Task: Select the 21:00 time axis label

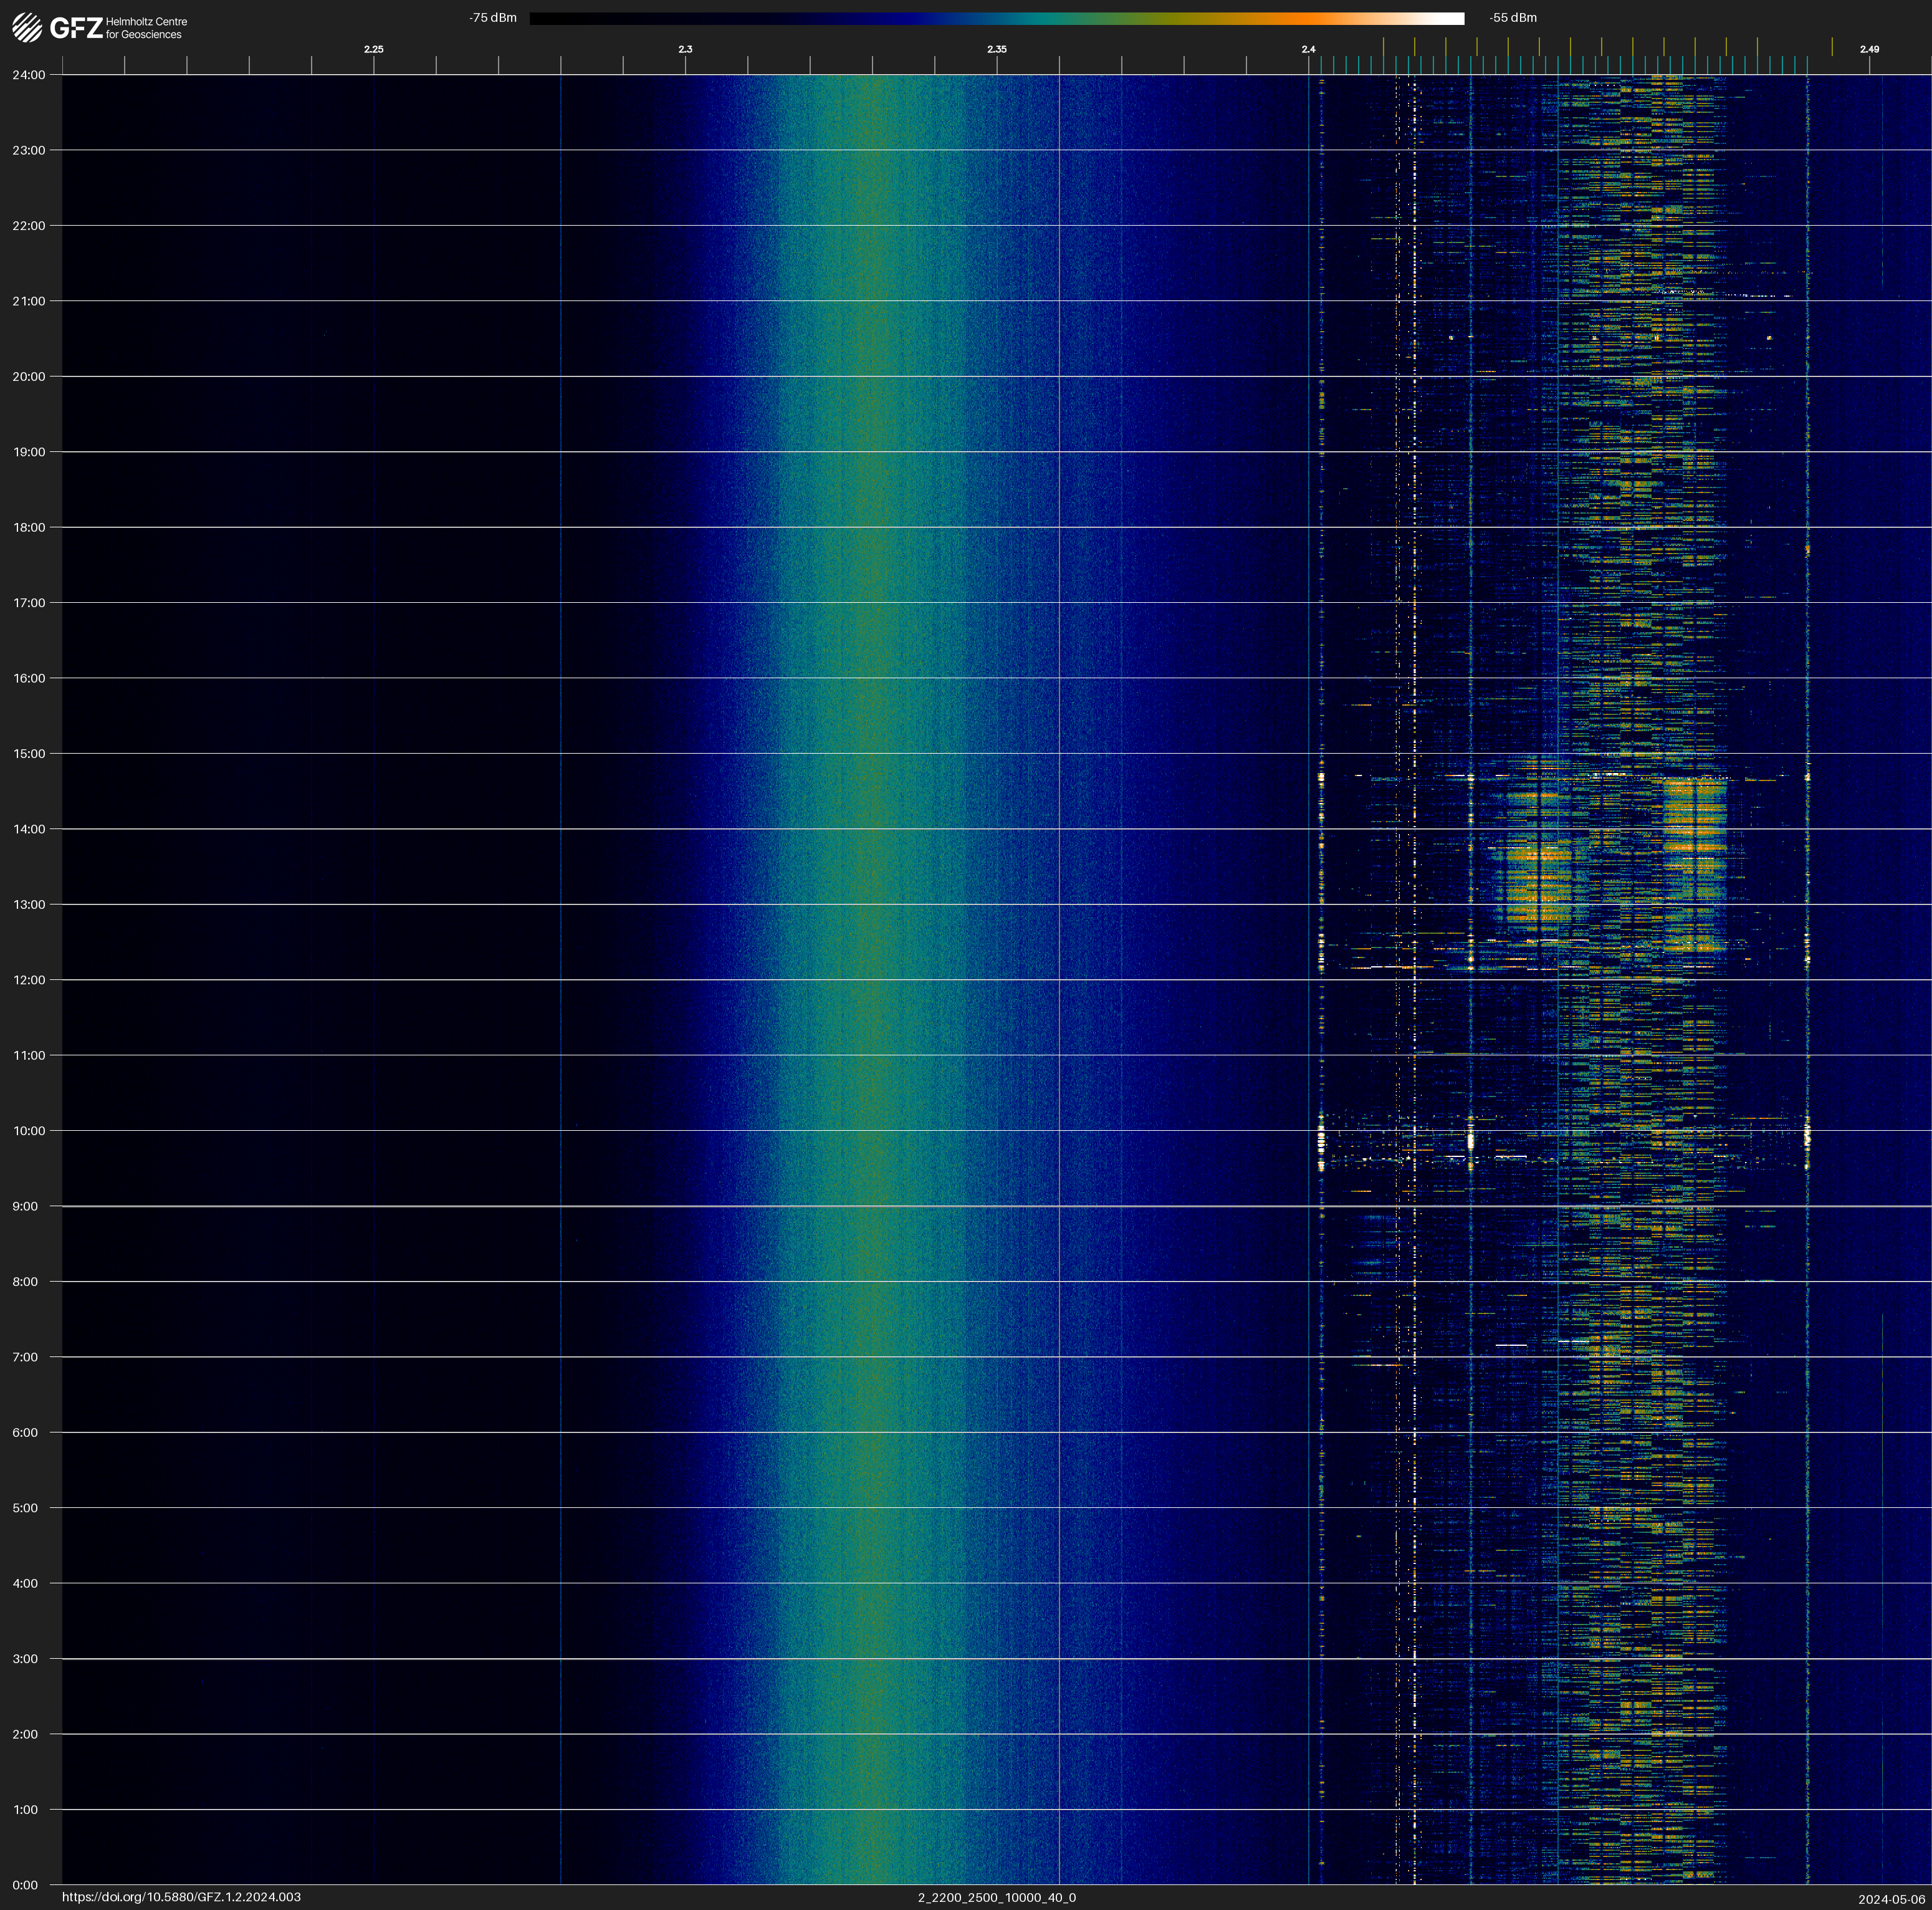Action: coord(29,301)
